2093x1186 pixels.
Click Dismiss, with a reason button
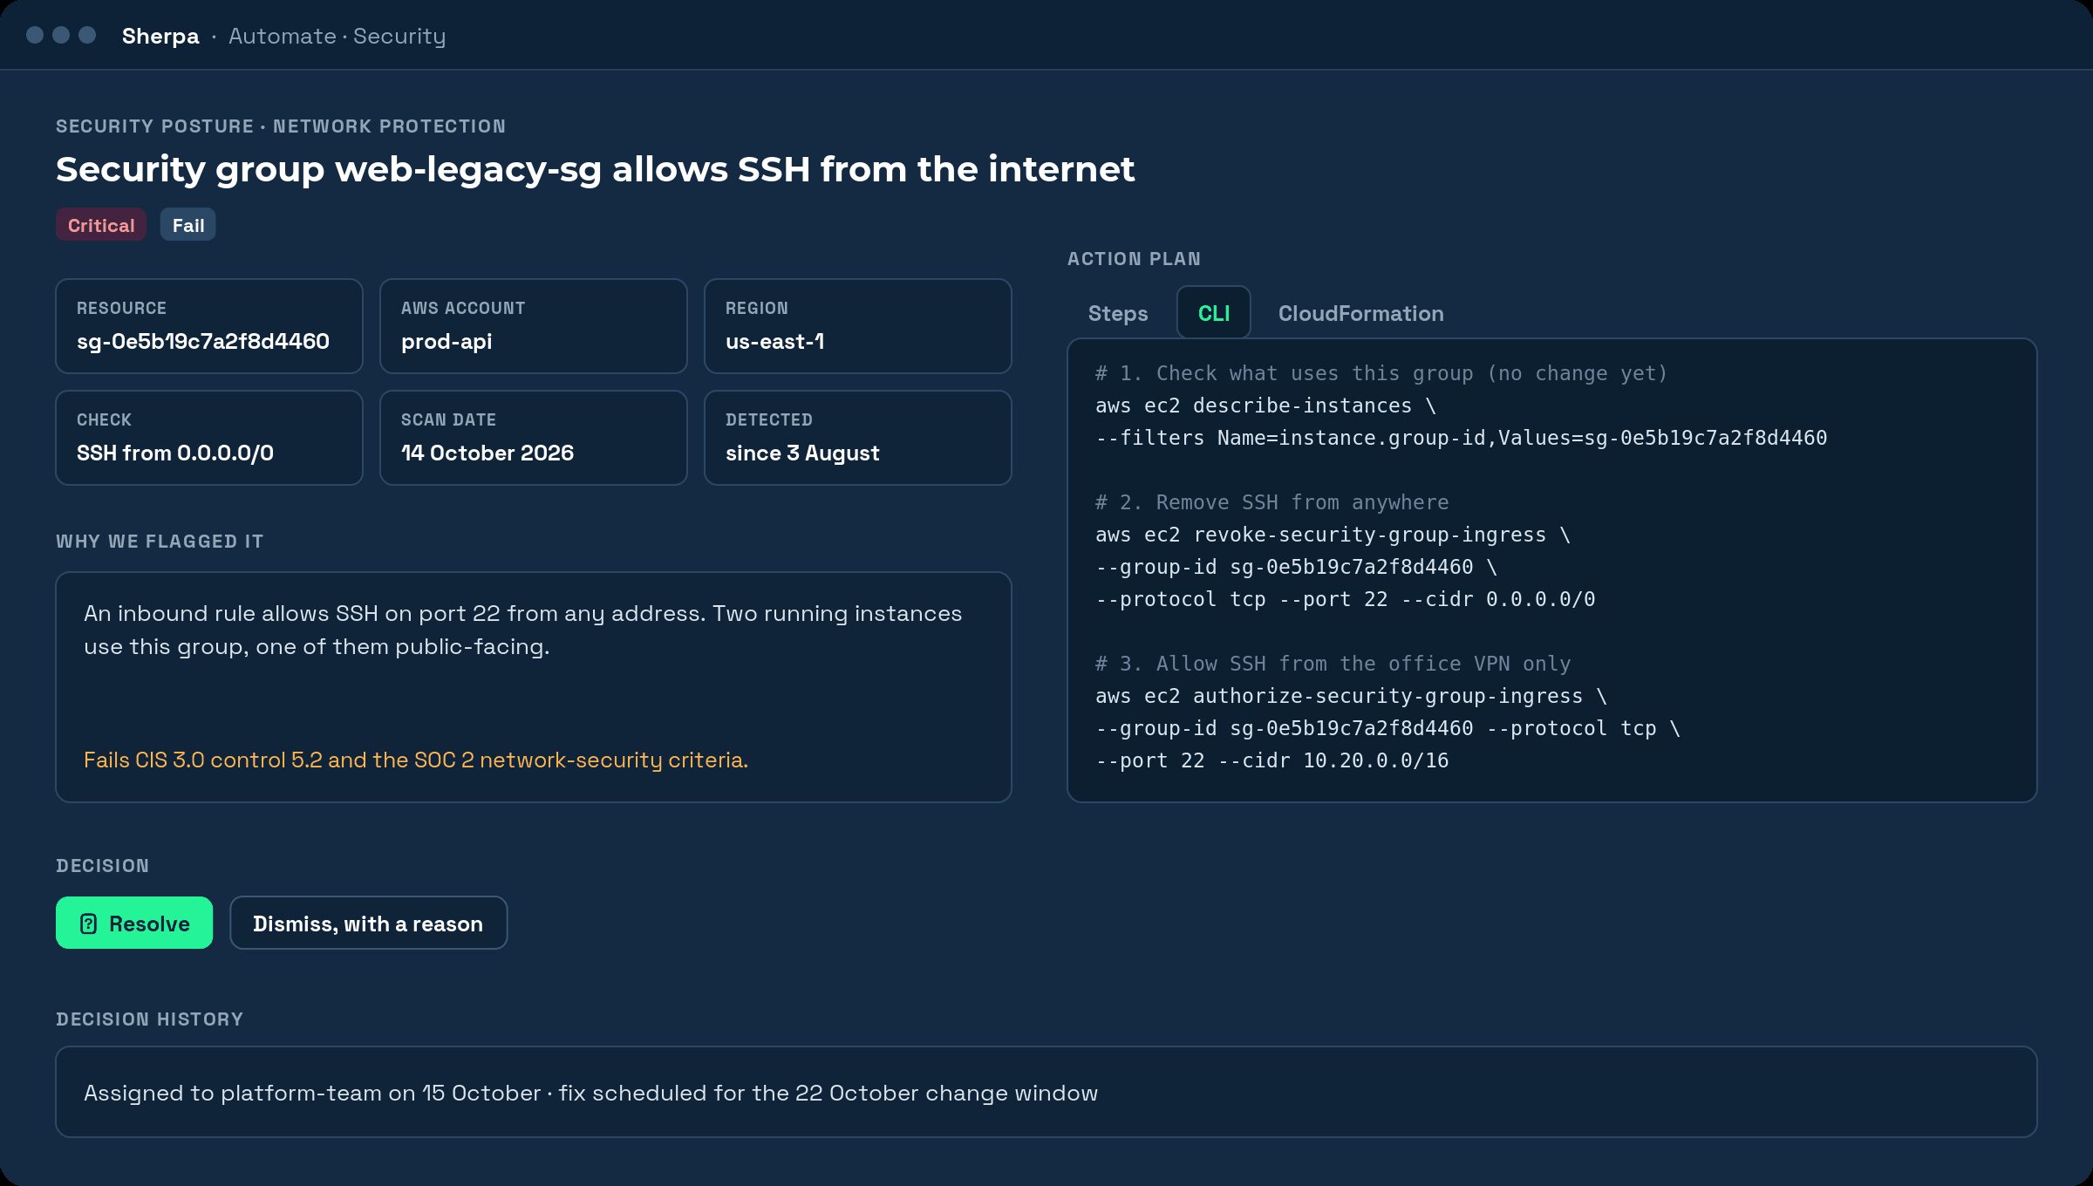coord(368,923)
